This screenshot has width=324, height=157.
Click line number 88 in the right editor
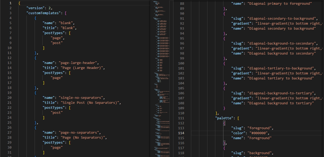pos(182,3)
